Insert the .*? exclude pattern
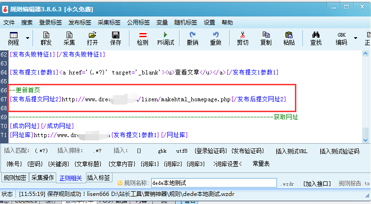This screenshot has height=204, width=371. 97,151
